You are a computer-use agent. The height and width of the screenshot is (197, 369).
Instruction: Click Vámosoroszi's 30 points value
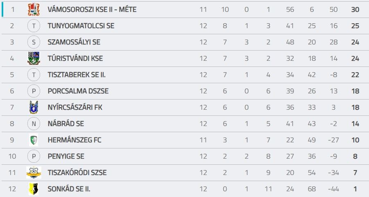[x=355, y=9]
